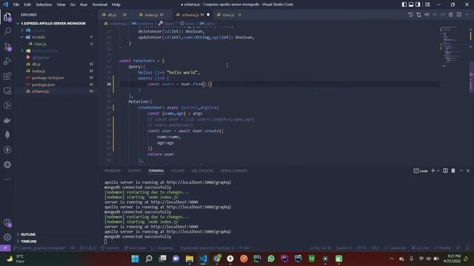This screenshot has width=474, height=266.
Task: Switch to the User.js editor tab
Action: [x=229, y=15]
